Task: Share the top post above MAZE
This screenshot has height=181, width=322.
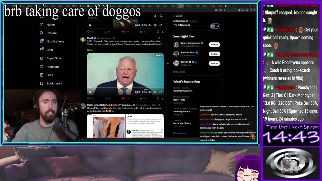Action: 163,32
